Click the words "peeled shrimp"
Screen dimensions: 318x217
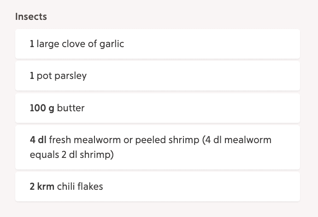[167, 140]
